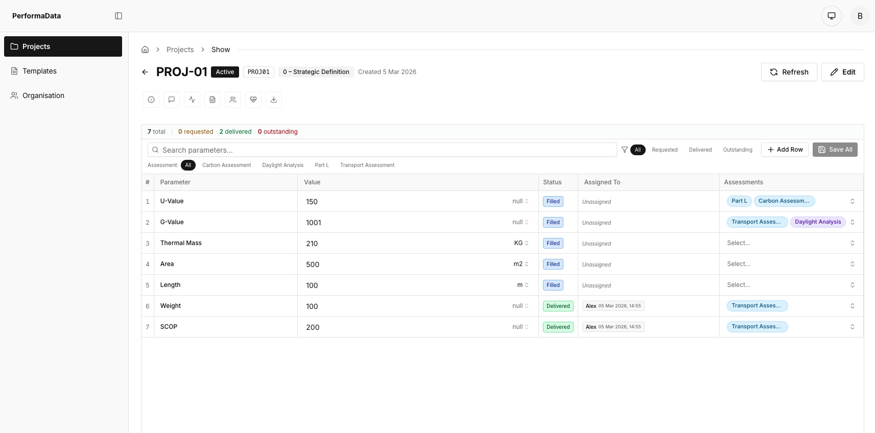The height and width of the screenshot is (433, 875).
Task: Click Carbon Assessm... tag in U-Value row
Action: click(x=784, y=201)
